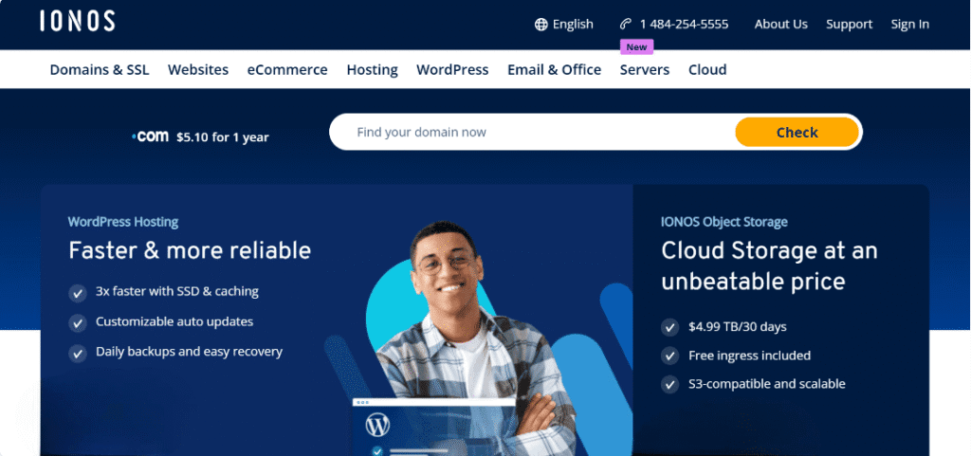The width and height of the screenshot is (971, 456).
Task: Click checkmark beside Customizable auto updates
Action: point(78,323)
